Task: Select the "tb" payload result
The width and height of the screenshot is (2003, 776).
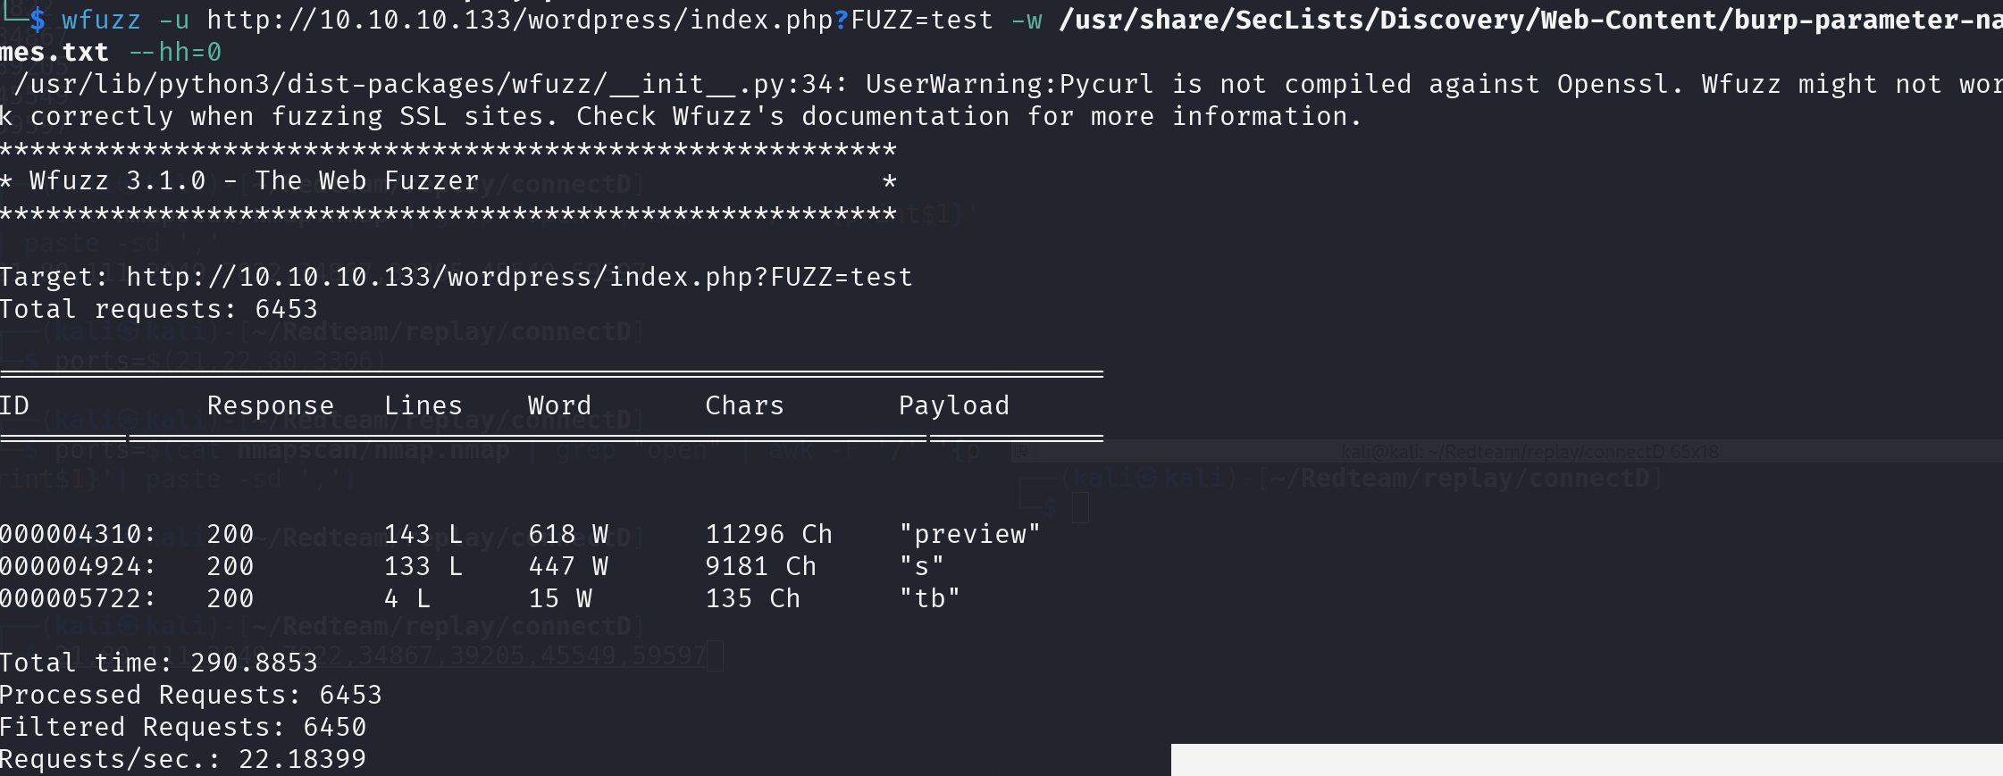Action: pyautogui.click(x=929, y=598)
